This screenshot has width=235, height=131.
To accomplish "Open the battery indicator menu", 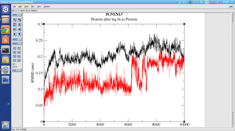I will (x=213, y=2).
